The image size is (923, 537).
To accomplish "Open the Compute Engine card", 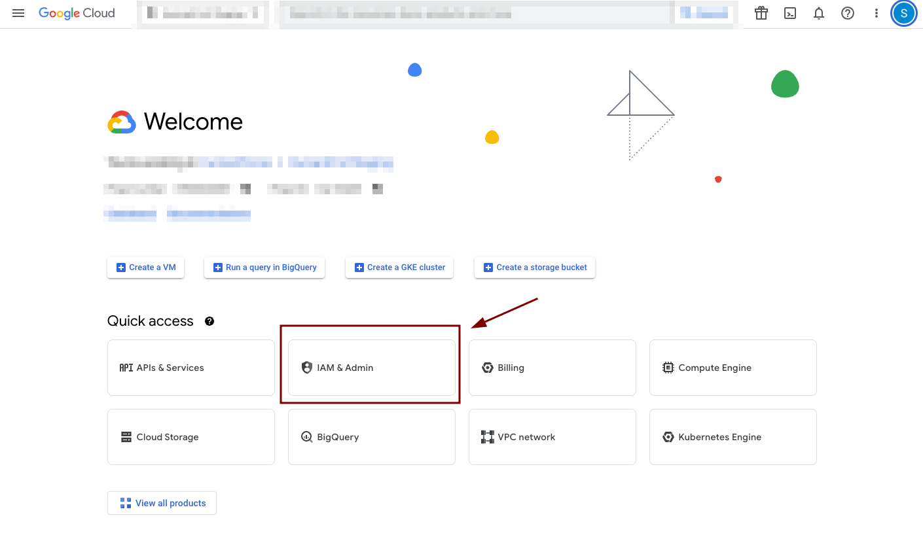I will (733, 368).
